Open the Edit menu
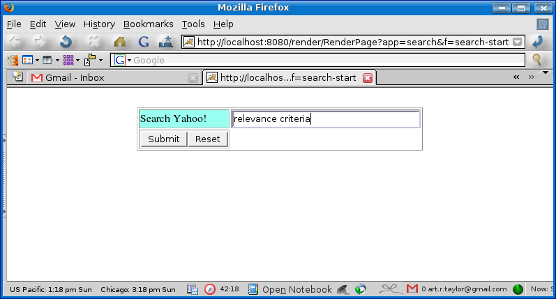Viewport: 556px width, 299px height. pos(38,24)
